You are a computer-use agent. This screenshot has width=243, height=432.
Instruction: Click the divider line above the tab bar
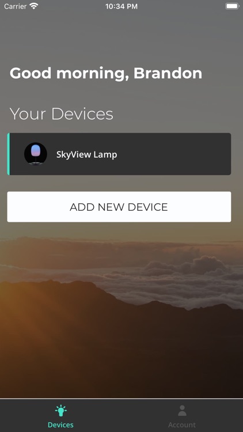pos(121,399)
